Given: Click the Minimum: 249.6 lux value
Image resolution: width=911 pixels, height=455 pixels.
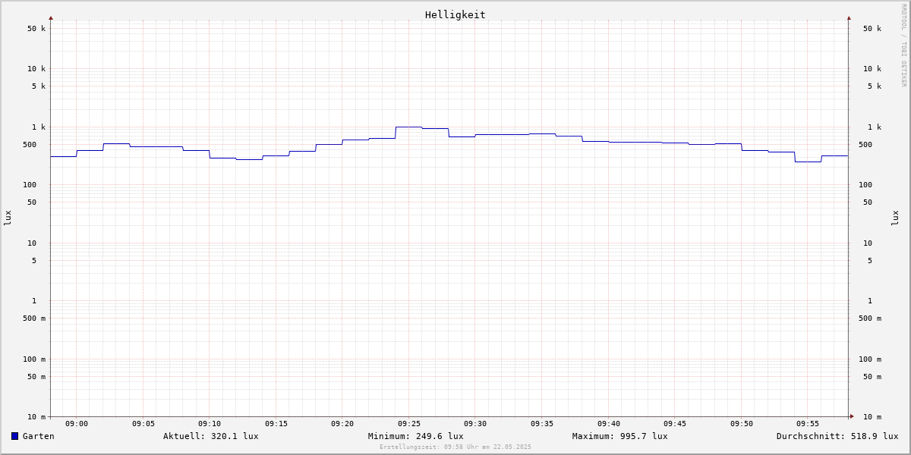Looking at the screenshot, I should (x=416, y=436).
